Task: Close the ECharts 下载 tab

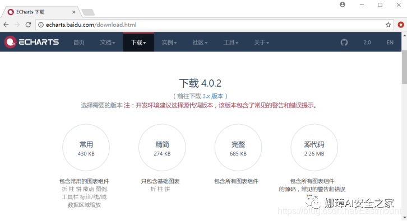Action: tap(73, 12)
